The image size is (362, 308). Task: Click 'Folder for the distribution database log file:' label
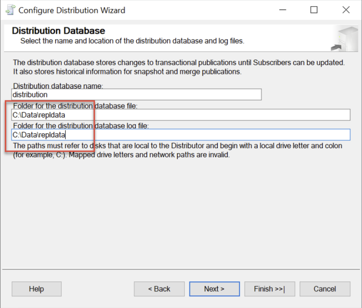pyautogui.click(x=81, y=126)
